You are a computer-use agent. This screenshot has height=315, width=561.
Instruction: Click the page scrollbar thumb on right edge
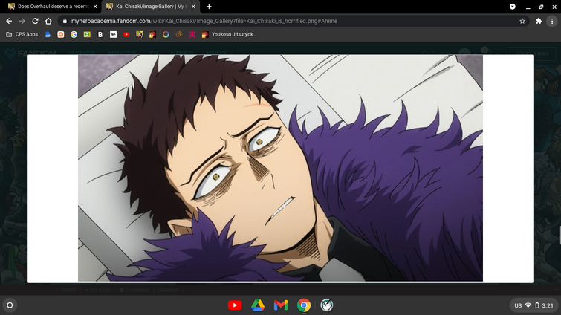pyautogui.click(x=560, y=236)
